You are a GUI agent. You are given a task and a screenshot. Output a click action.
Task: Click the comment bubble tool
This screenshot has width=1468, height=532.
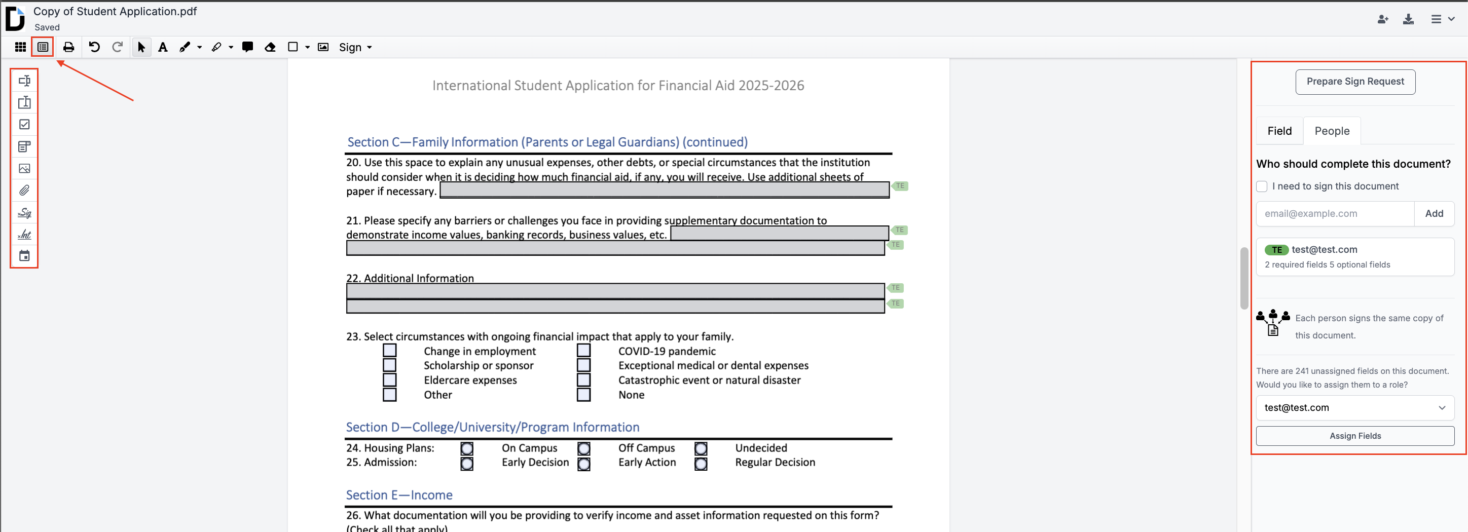click(x=247, y=47)
